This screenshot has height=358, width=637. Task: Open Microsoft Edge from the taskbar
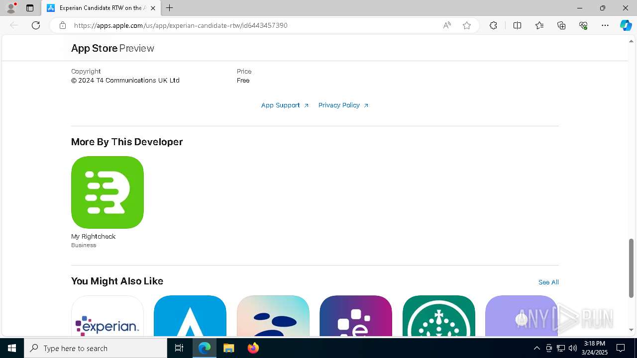(x=205, y=348)
